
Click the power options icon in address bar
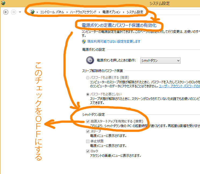click(x=33, y=12)
